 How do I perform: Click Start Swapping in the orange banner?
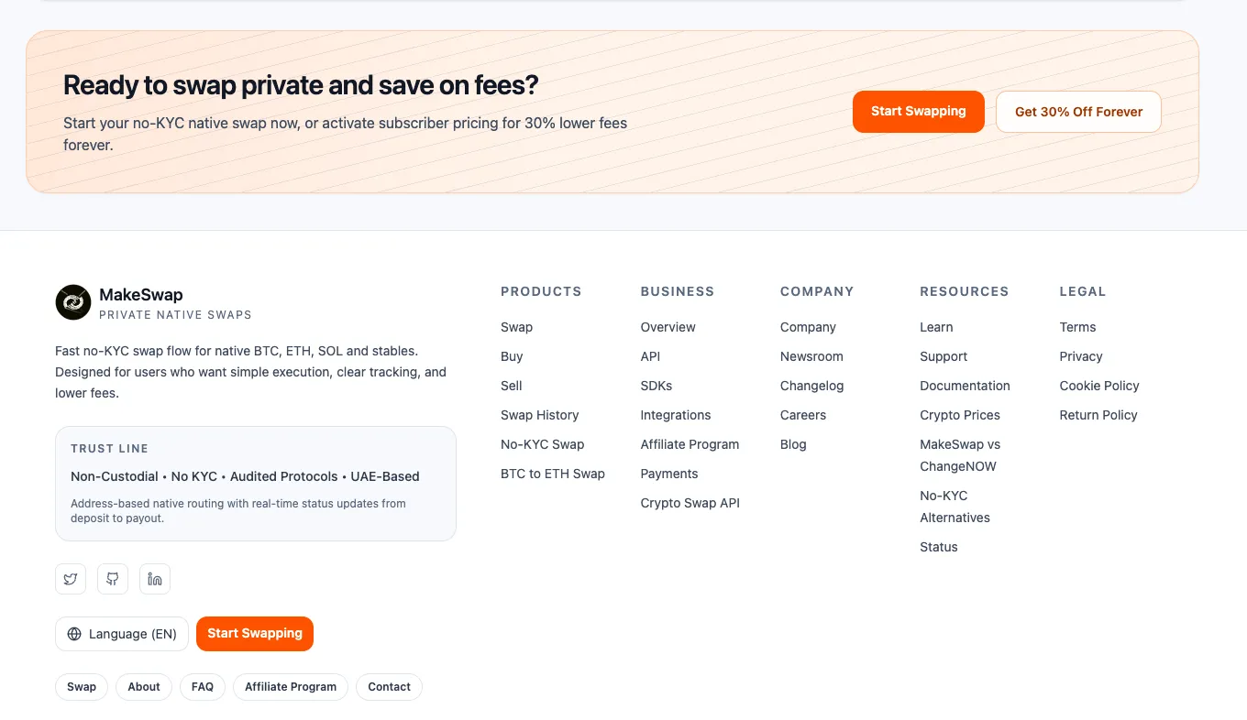(x=919, y=112)
